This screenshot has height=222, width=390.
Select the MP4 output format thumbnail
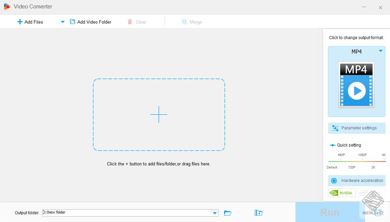point(356,84)
